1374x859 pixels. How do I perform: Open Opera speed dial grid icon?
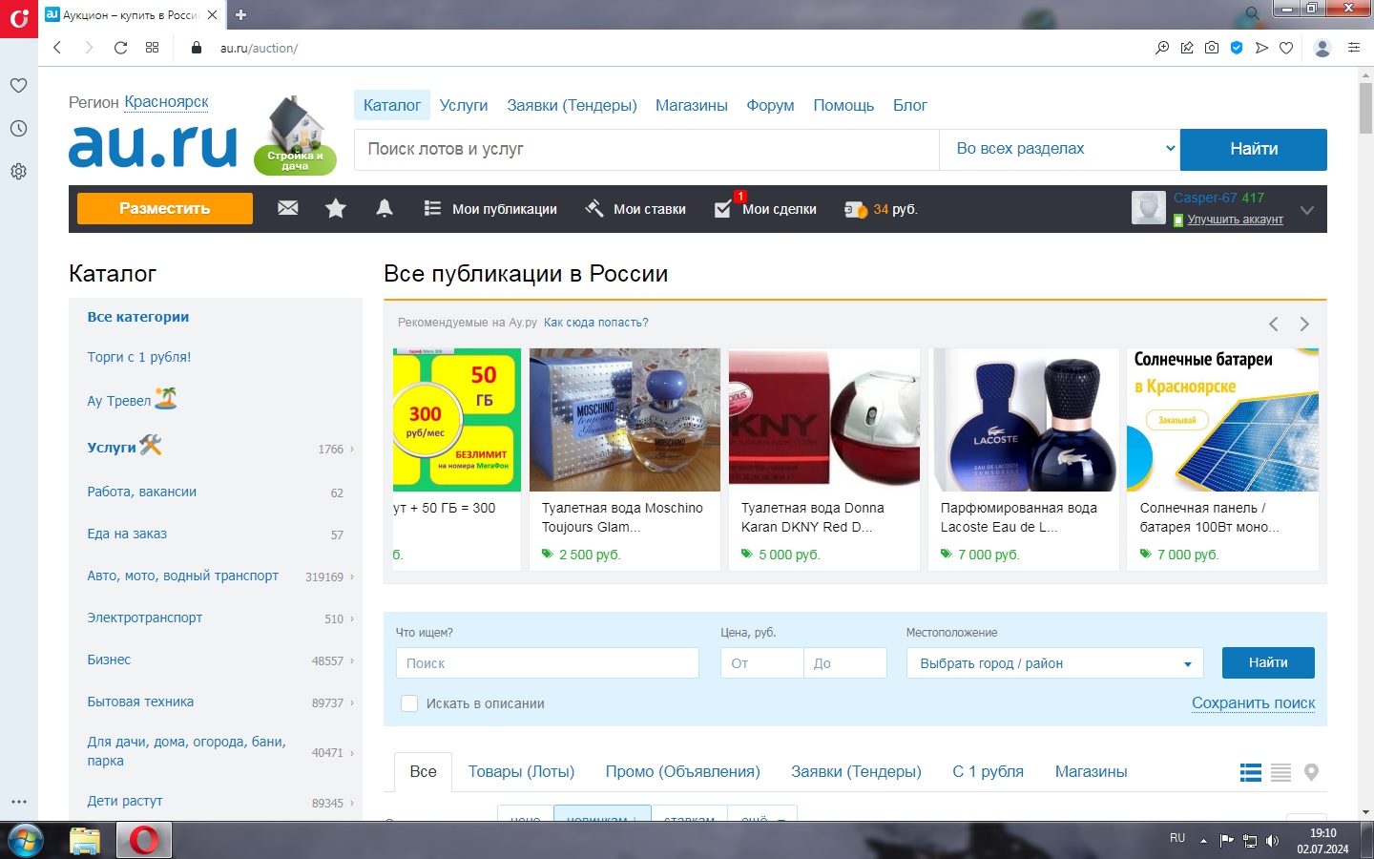(152, 48)
